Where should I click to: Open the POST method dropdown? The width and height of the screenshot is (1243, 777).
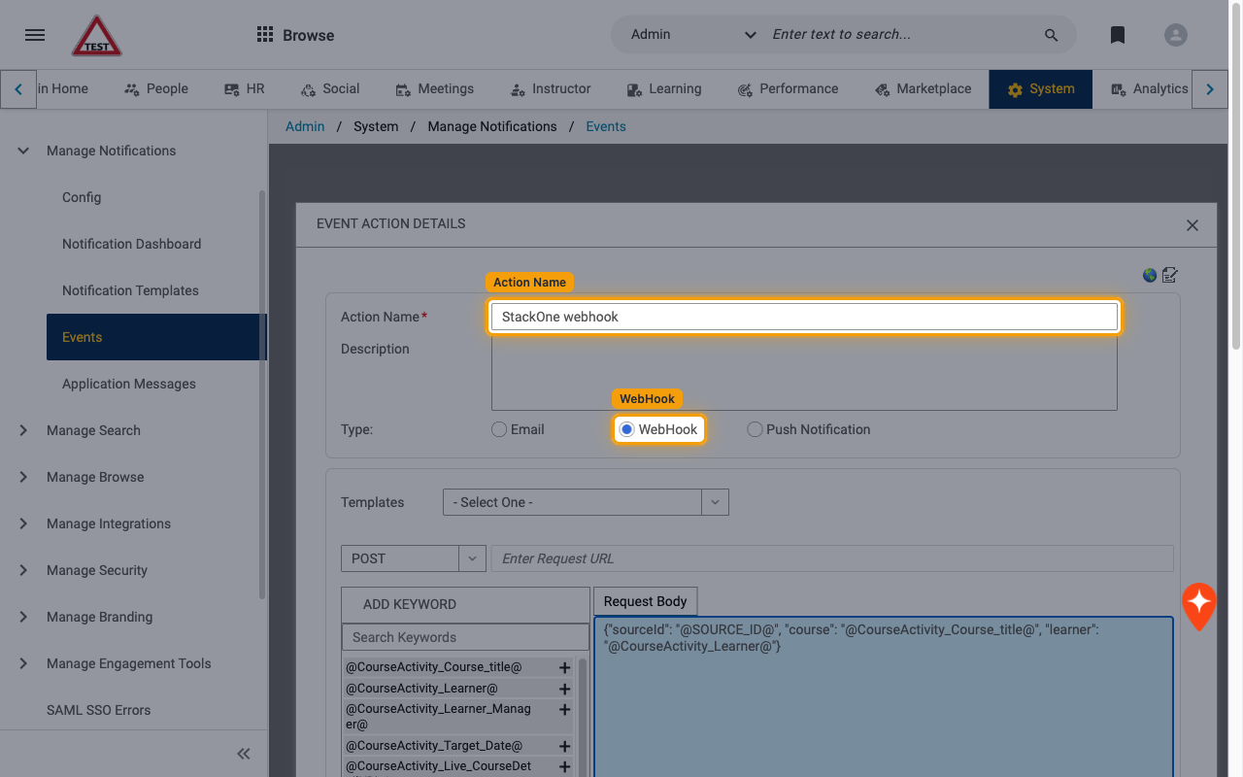(x=414, y=558)
